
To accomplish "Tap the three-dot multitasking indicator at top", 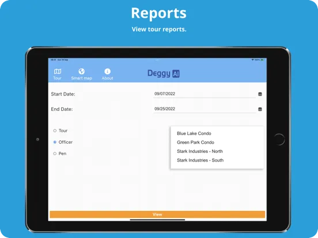I will 157,60.
